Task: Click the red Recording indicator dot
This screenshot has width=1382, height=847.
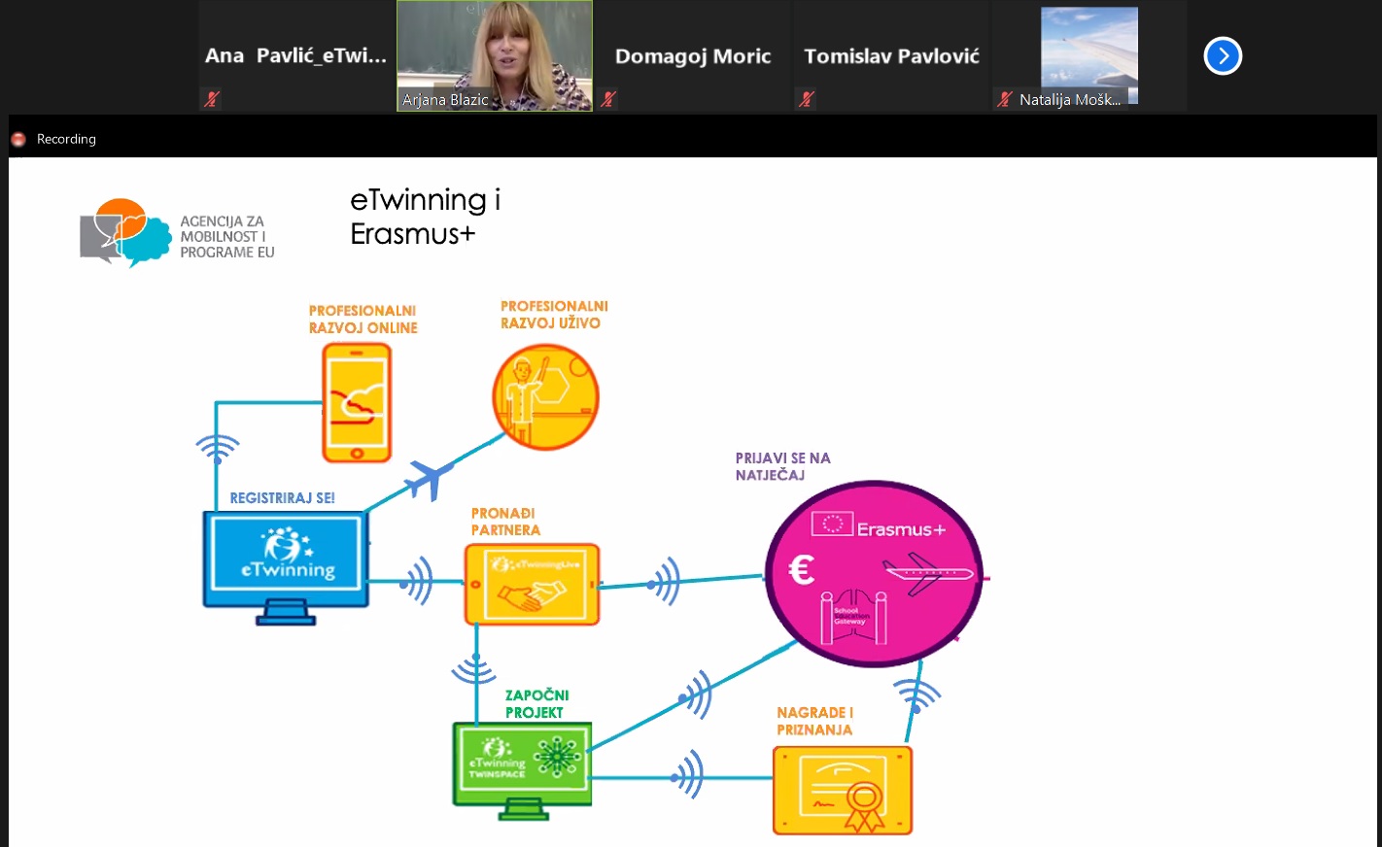Action: click(x=17, y=140)
